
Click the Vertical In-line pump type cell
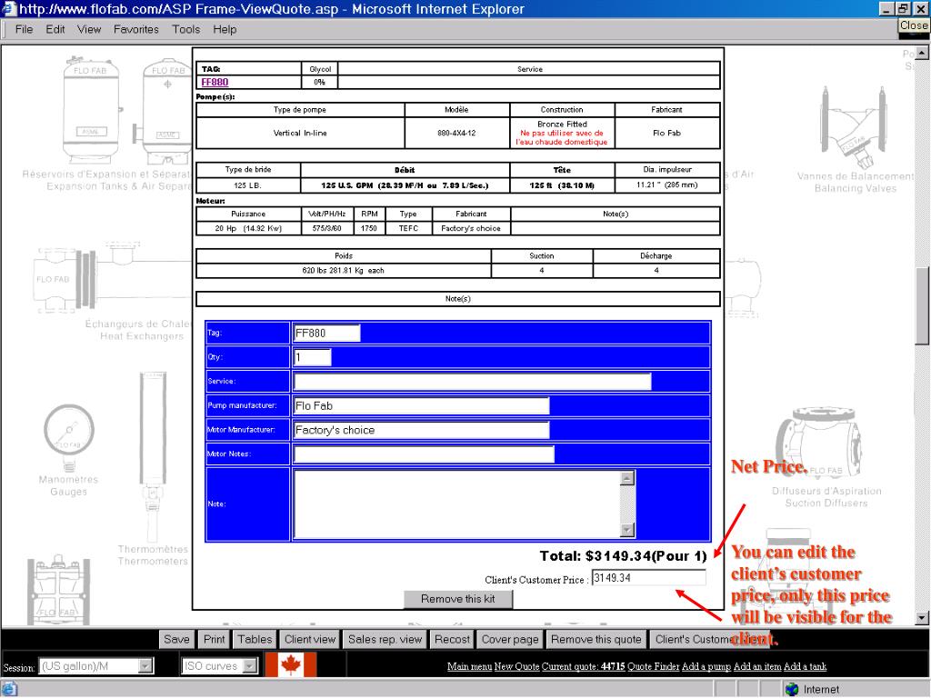pos(300,133)
